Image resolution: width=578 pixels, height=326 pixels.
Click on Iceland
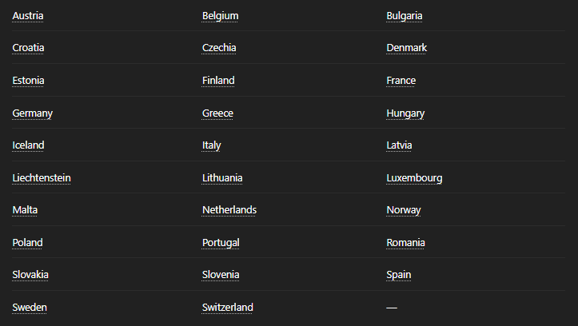tap(28, 145)
